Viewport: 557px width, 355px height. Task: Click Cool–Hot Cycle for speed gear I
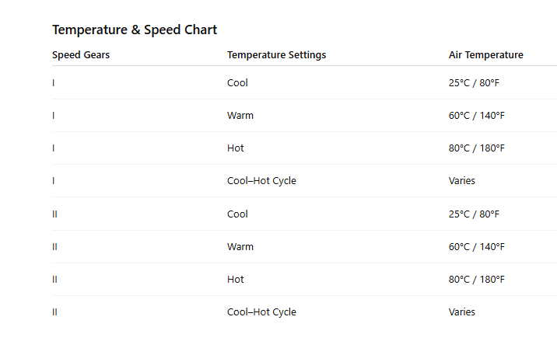click(261, 181)
